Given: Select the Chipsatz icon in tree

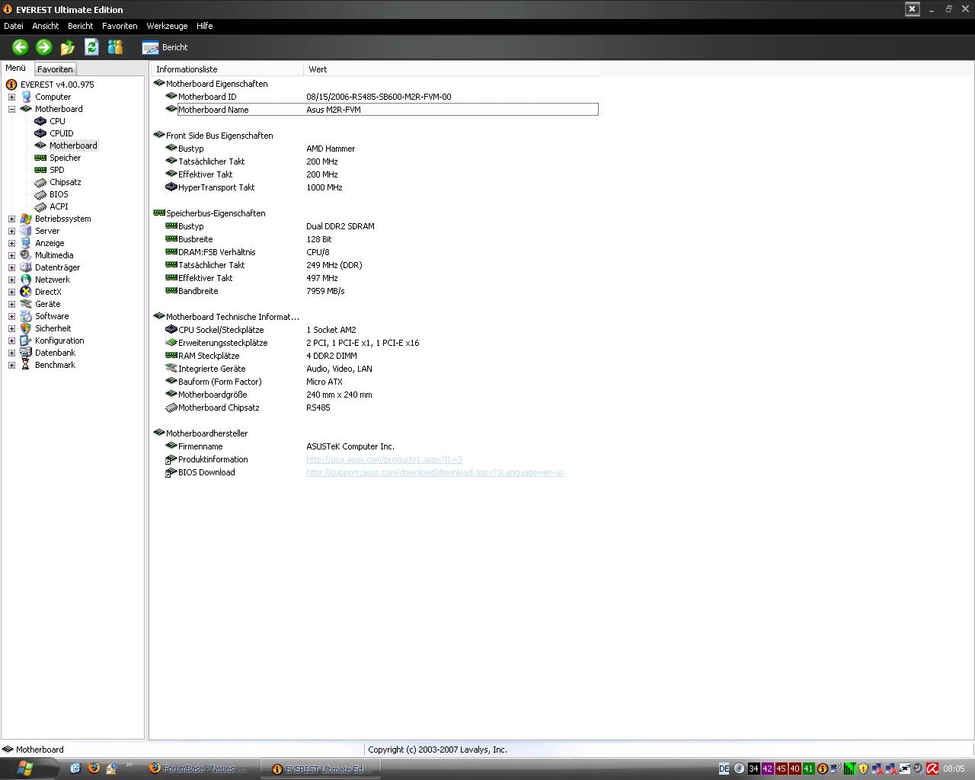Looking at the screenshot, I should [x=40, y=182].
